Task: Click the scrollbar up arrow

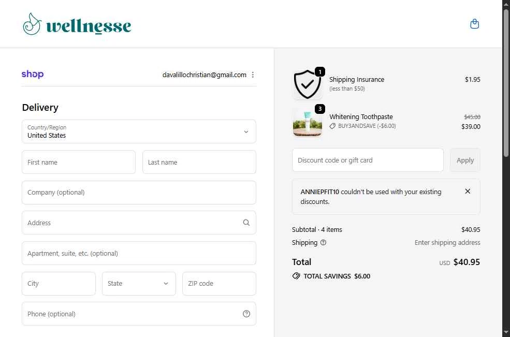Action: [506, 4]
